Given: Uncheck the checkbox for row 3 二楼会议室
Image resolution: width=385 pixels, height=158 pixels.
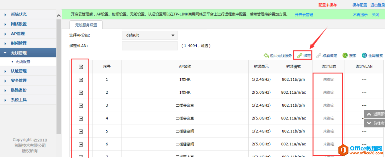Looking at the screenshot, I should click(81, 105).
